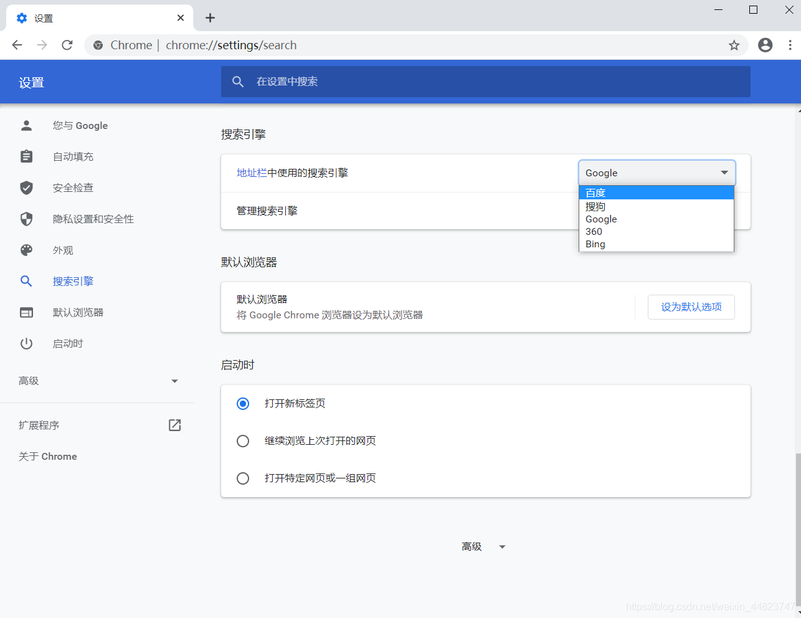Open 自动填充 settings section

(73, 156)
